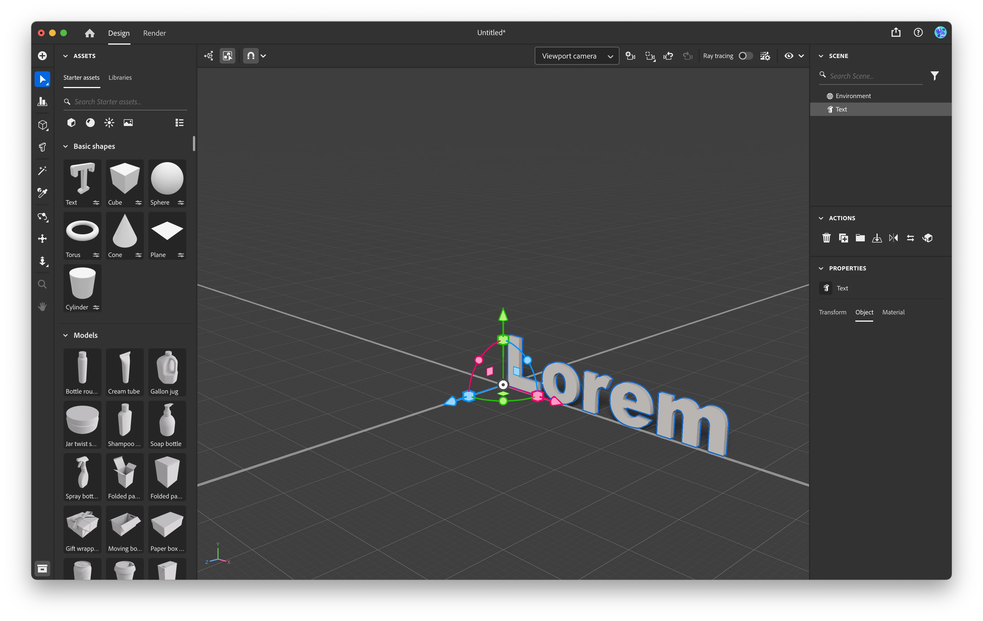
Task: Click the Group folder icon in Actions
Action: pyautogui.click(x=860, y=238)
